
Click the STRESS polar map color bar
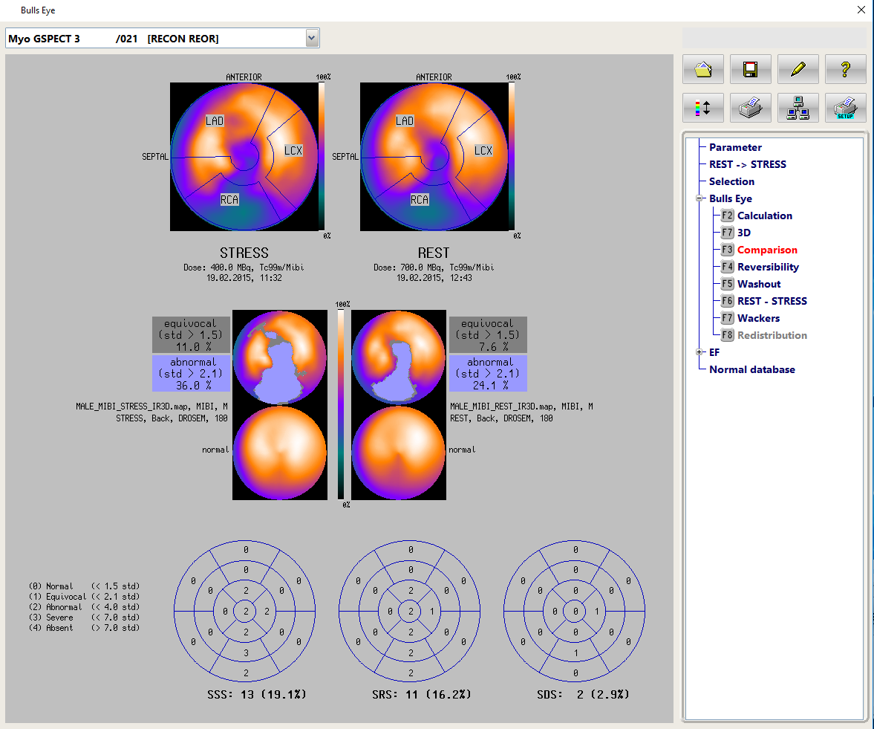[x=322, y=156]
